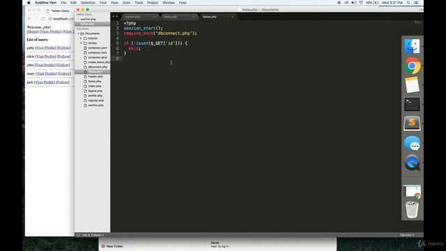Open the Edit menu

click(x=73, y=3)
